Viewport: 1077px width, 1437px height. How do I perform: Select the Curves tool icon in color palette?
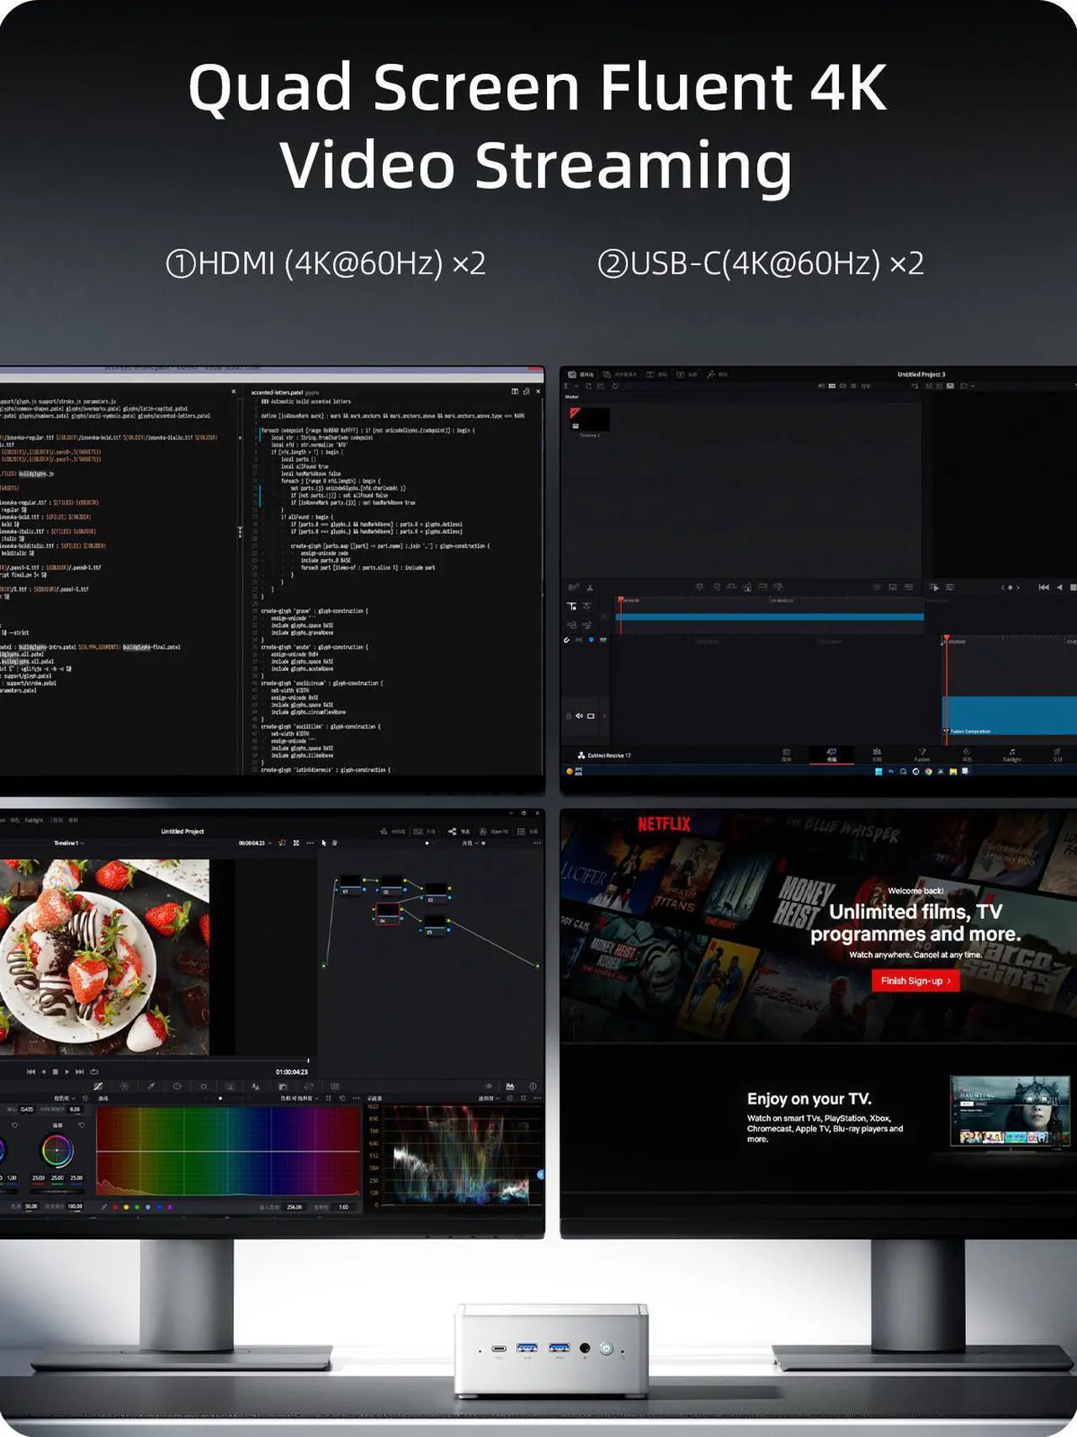(x=98, y=1087)
